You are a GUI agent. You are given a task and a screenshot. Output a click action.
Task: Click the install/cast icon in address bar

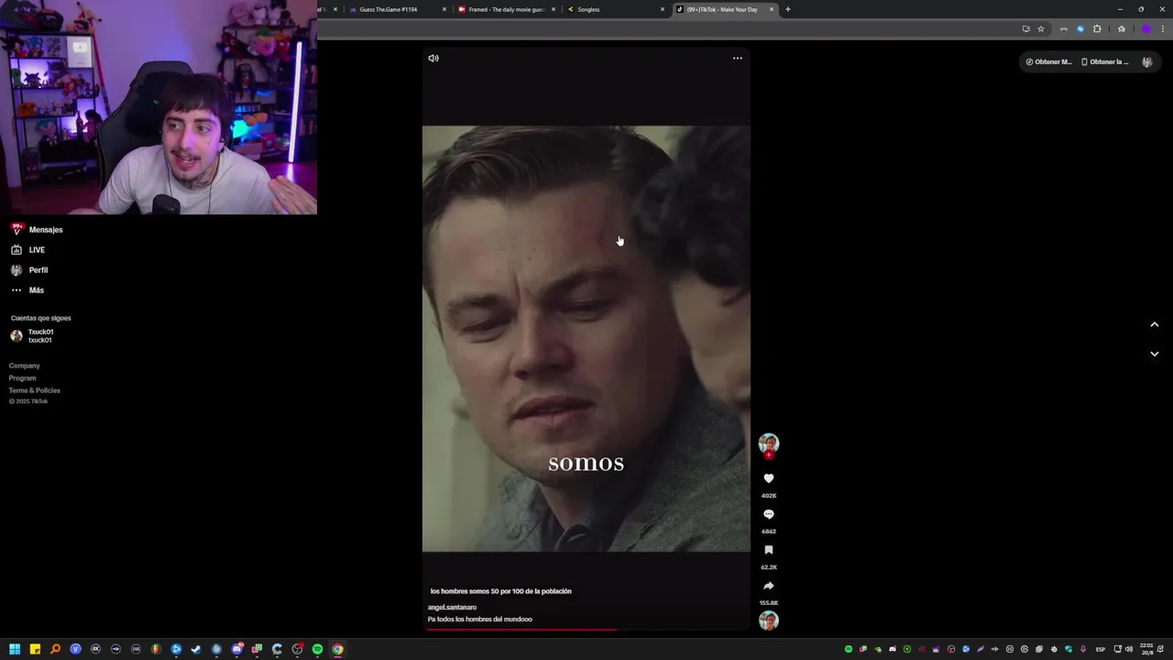coord(1025,29)
